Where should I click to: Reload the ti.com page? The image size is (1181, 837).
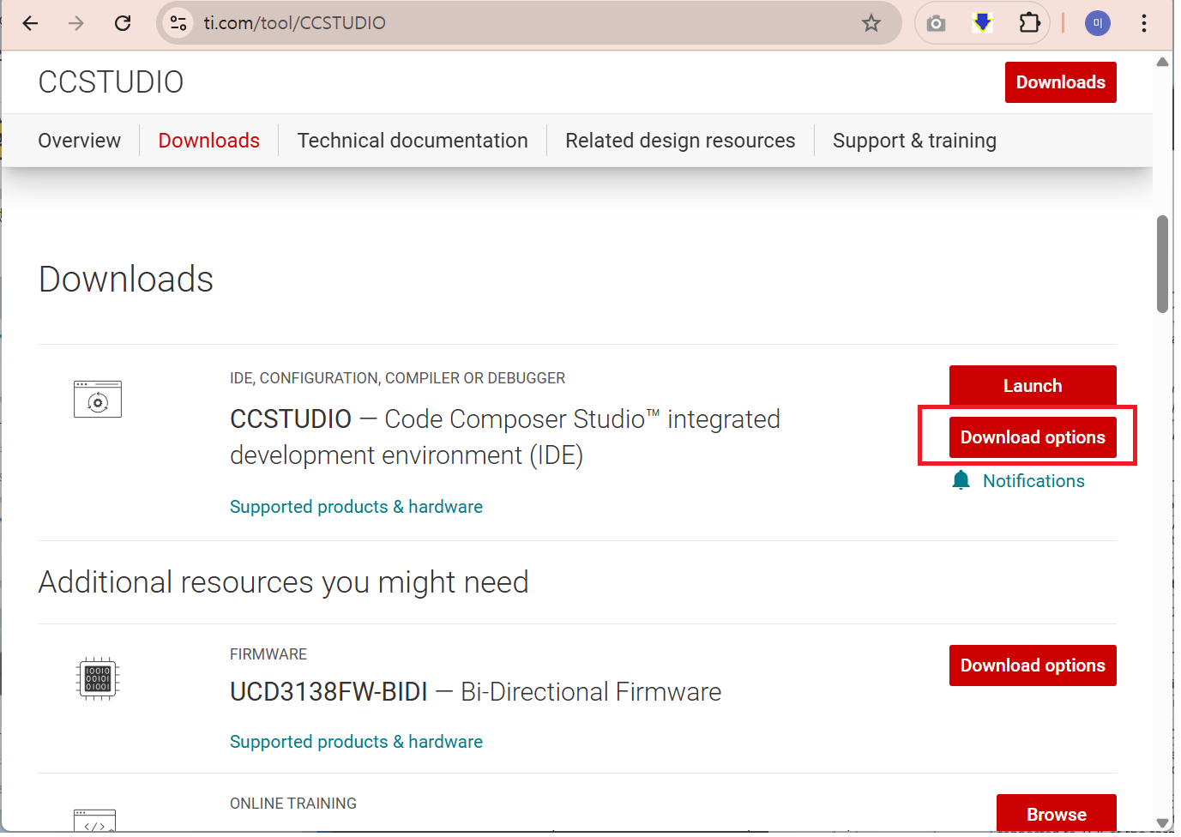(x=123, y=23)
